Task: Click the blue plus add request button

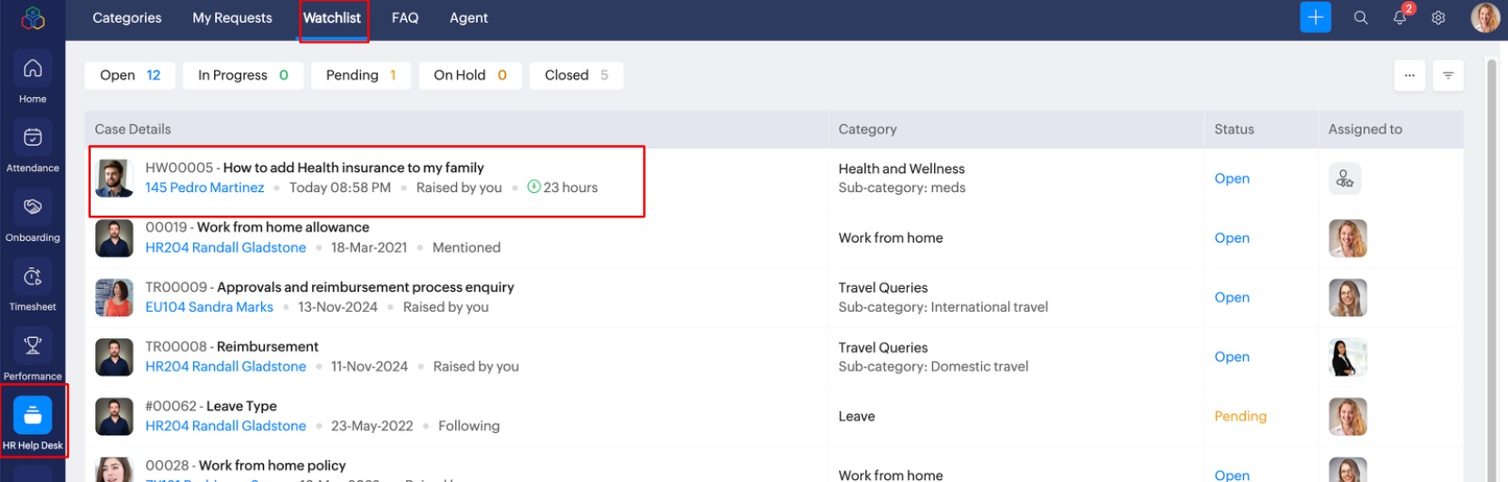Action: coord(1315,17)
